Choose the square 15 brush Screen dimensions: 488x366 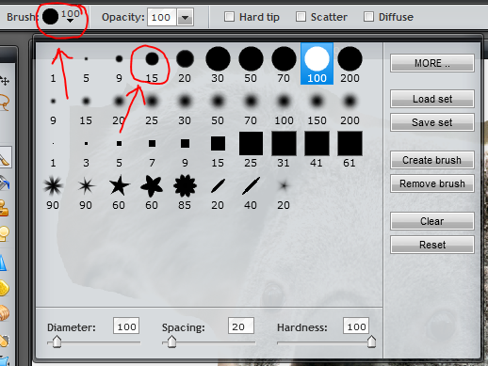click(x=218, y=149)
